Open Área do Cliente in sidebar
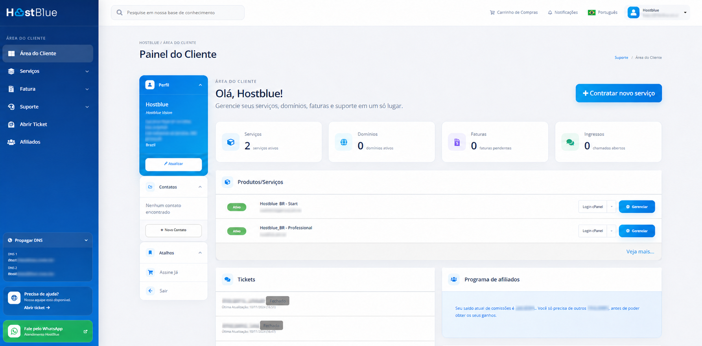This screenshot has width=702, height=346. click(48, 53)
